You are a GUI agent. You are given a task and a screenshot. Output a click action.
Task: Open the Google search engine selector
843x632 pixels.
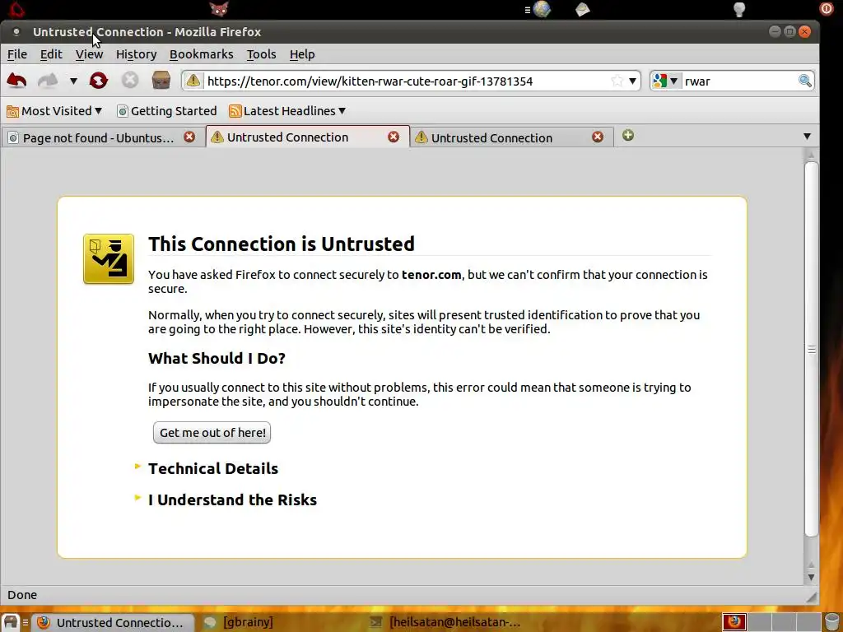pyautogui.click(x=665, y=81)
